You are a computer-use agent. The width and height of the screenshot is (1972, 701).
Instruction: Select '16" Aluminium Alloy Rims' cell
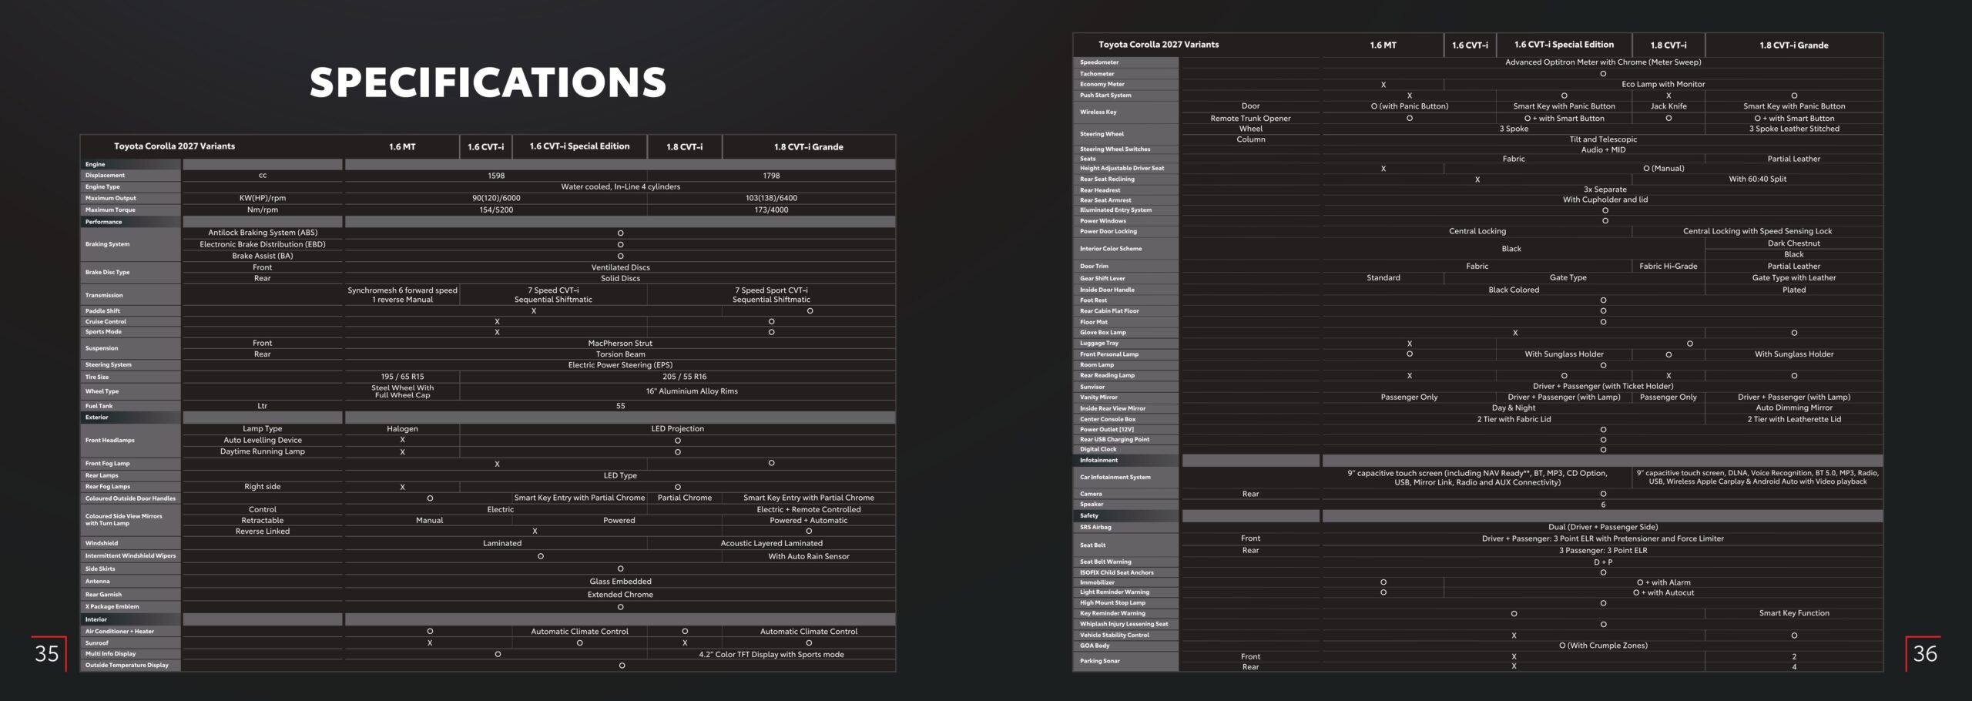pyautogui.click(x=692, y=391)
